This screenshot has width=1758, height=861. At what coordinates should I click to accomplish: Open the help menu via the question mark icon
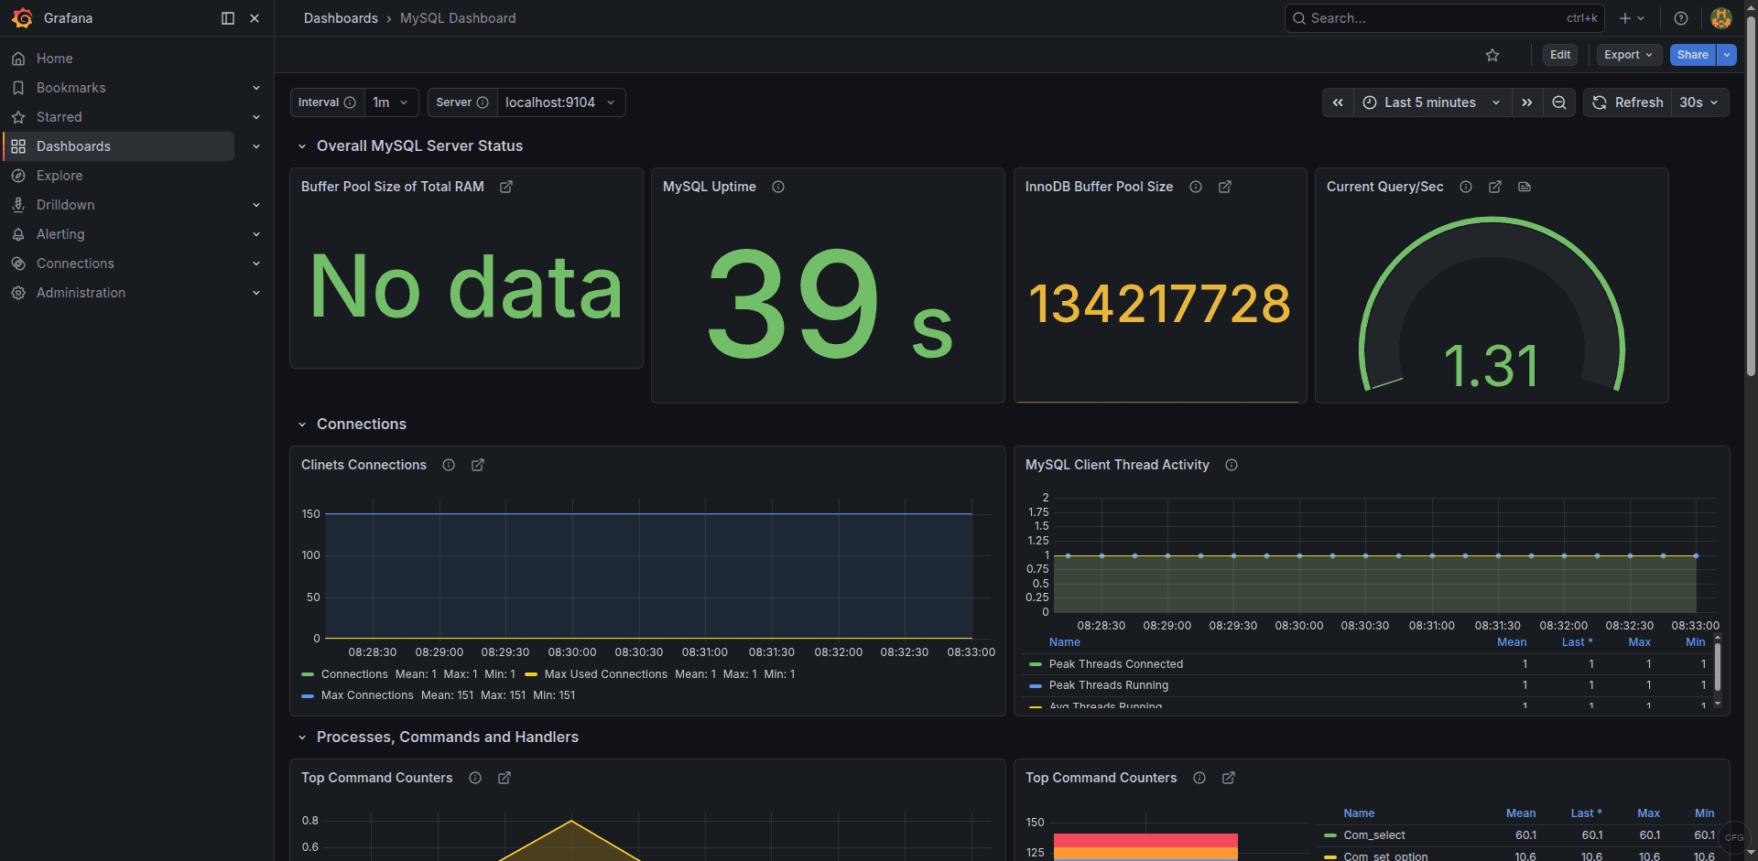pyautogui.click(x=1680, y=18)
